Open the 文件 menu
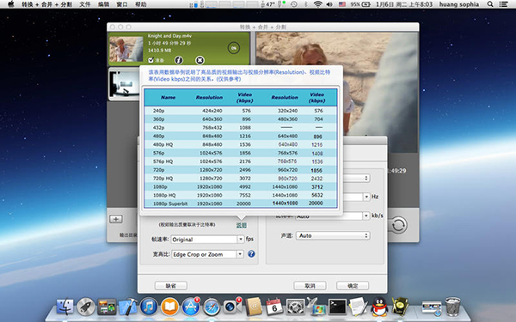 [x=84, y=4]
